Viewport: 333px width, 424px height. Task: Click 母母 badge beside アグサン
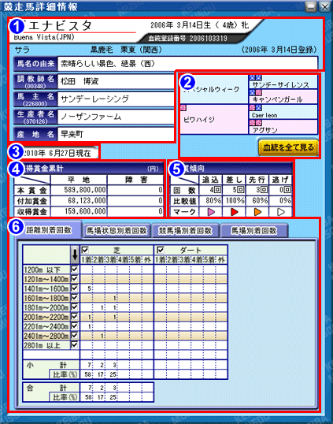255,122
